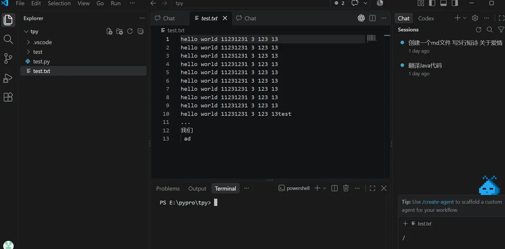The image size is (505, 249).
Task: Expand the test folder
Action: tap(28, 52)
